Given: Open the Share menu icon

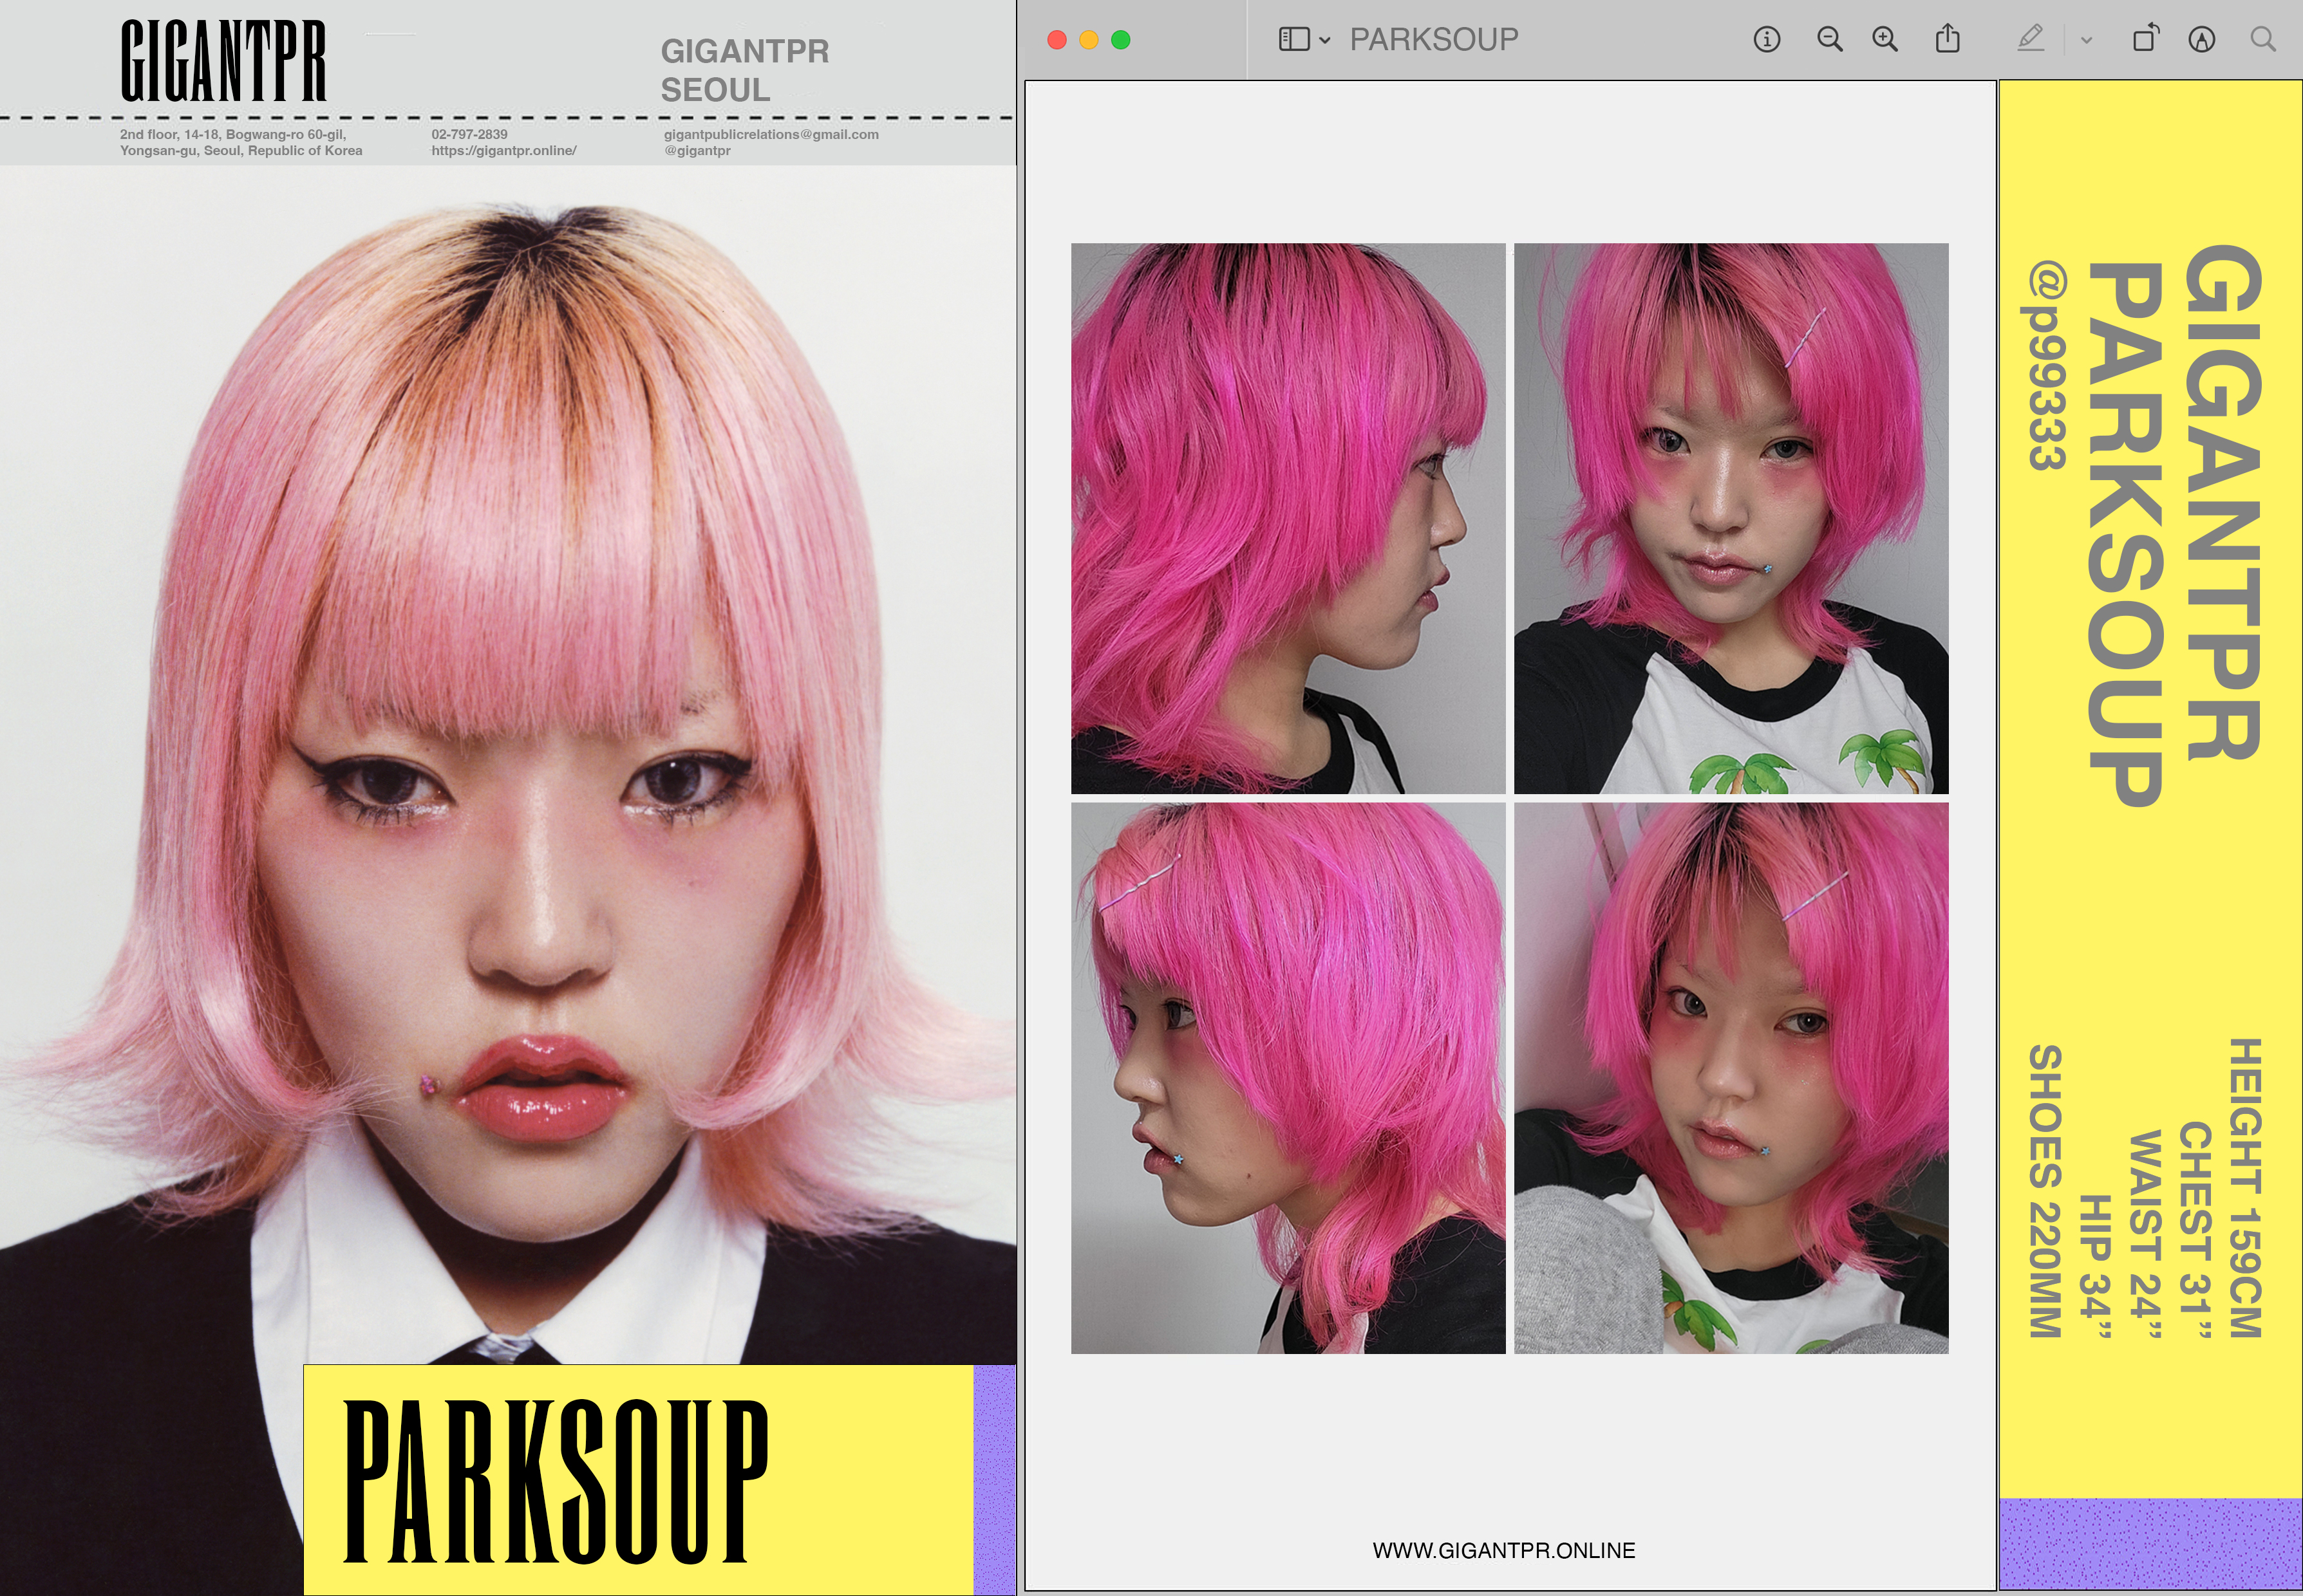Looking at the screenshot, I should pos(1947,40).
